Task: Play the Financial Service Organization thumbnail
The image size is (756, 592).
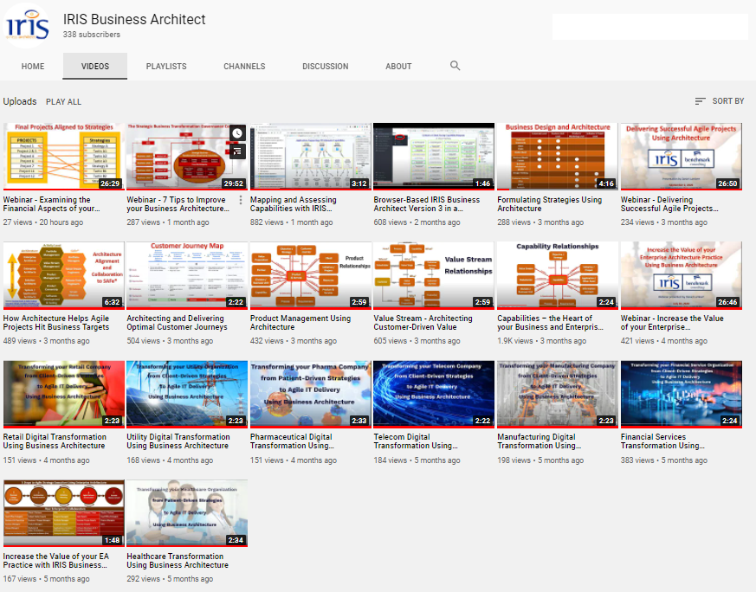Action: (681, 394)
